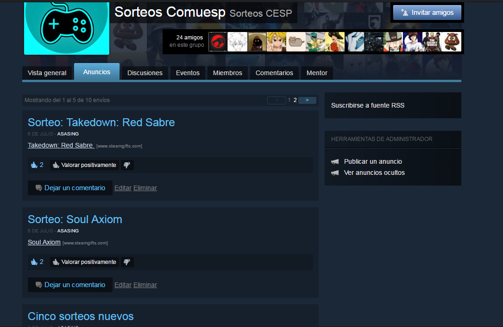Viewport: 503px width, 327px height.
Task: Open the white sketch-style friend avatar
Action: 238,42
